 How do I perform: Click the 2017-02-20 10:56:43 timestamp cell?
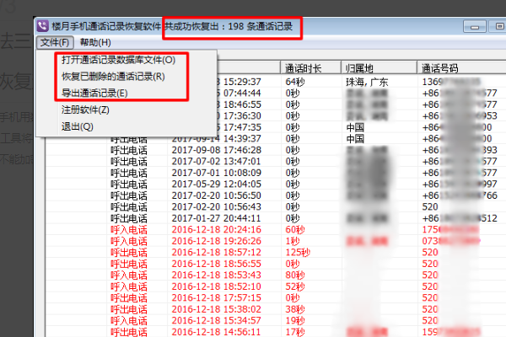[217, 207]
